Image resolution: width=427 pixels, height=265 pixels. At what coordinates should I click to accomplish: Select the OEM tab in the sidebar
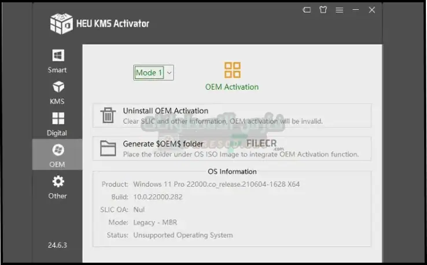click(x=57, y=155)
